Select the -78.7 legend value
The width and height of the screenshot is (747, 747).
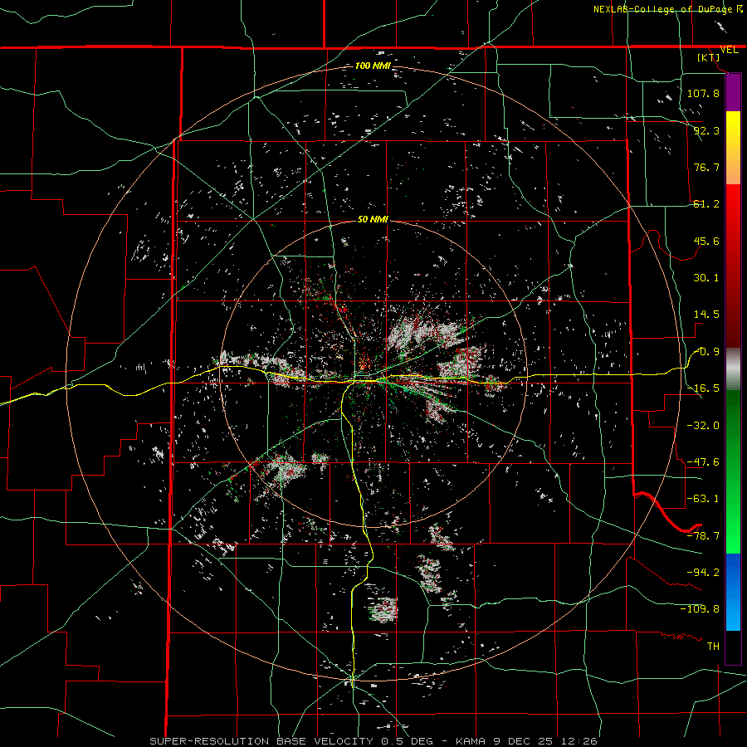[x=703, y=536]
